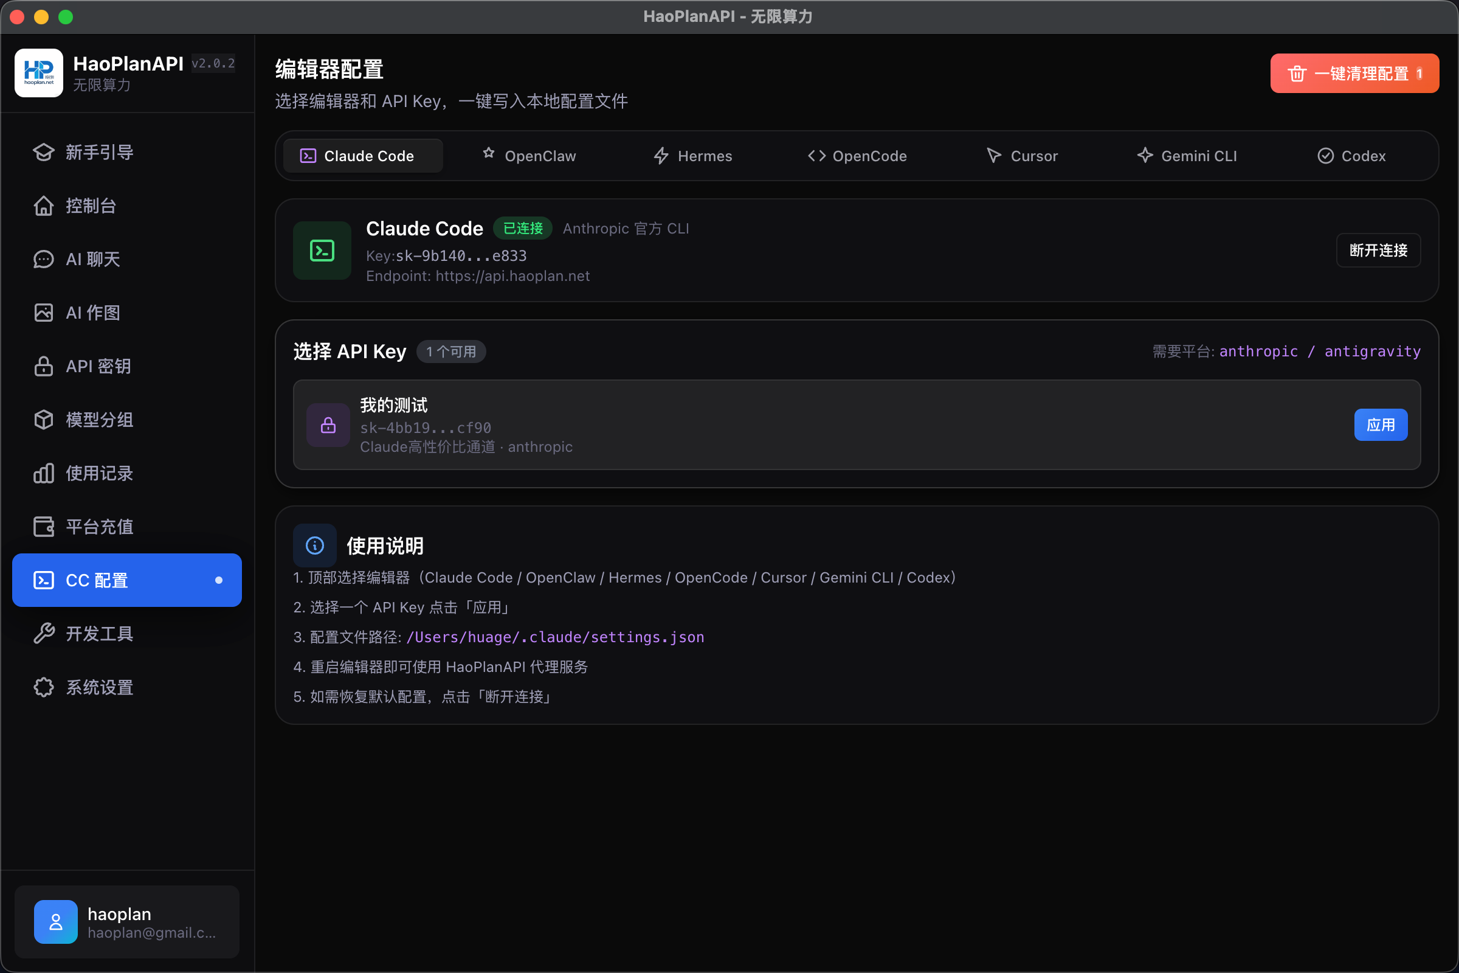
Task: Open 系统设置 settings
Action: pyautogui.click(x=127, y=688)
